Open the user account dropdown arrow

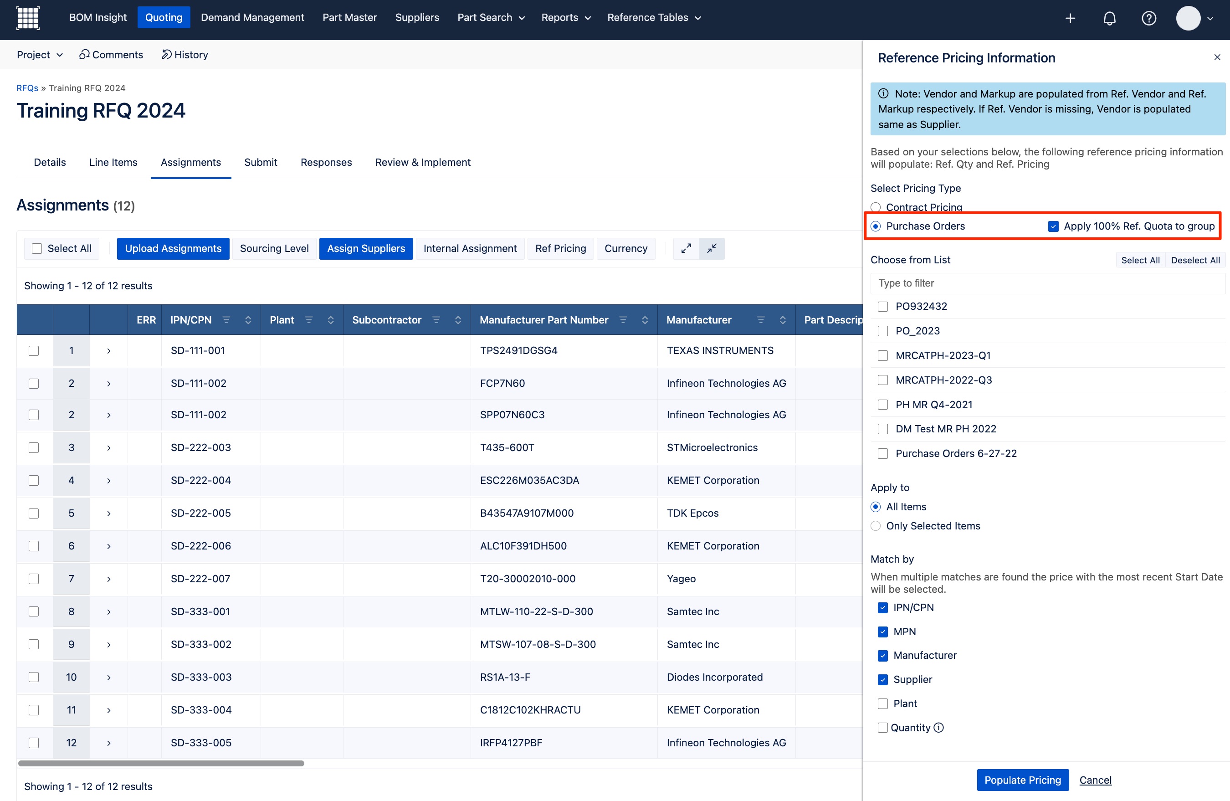click(1210, 19)
